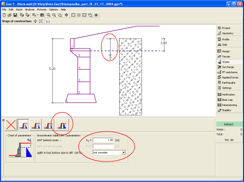This screenshot has width=244, height=182.
Task: Select no groundwater option (red X)
Action: 11,125
